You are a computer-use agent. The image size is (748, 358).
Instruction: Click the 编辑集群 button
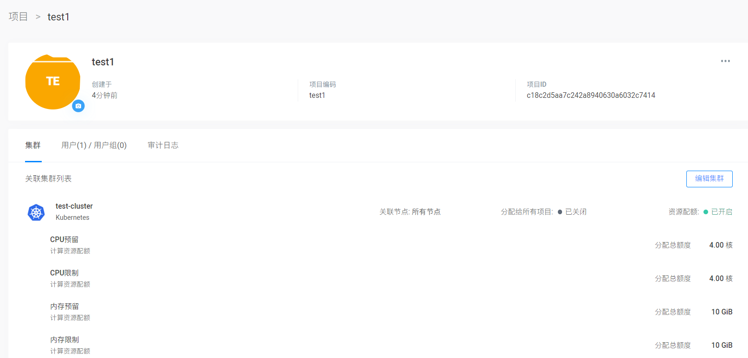point(709,179)
